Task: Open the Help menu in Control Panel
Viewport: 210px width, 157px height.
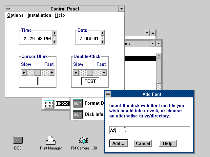Action: pos(60,15)
